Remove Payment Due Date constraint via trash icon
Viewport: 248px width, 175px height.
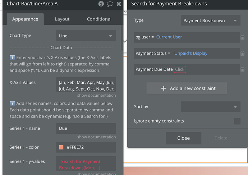pyautogui.click(x=243, y=69)
